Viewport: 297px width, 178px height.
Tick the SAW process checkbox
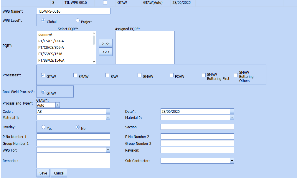click(108, 75)
